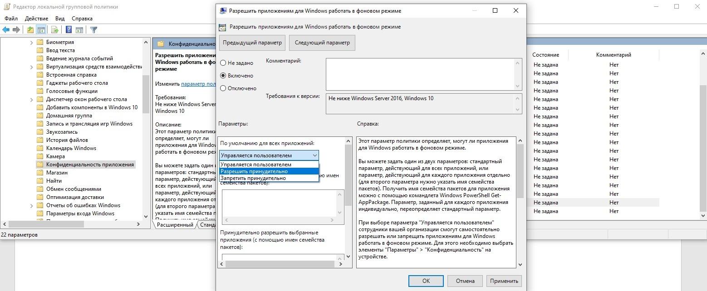Confirm with the OK button
Screen dimensions: 707x291
tap(426, 281)
